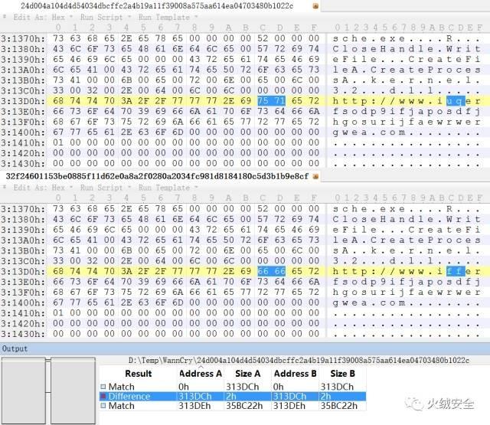
Task: Click address label 3:13D0h in the top pane
Action: click(x=22, y=101)
